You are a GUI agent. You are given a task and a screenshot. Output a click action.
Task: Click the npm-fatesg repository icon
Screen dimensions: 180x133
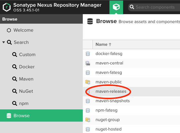tap(88, 111)
